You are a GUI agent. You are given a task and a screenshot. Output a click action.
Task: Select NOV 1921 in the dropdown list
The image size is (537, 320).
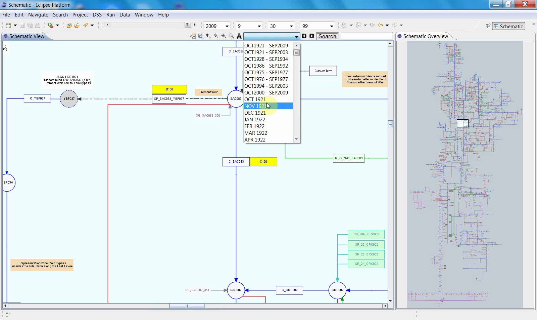point(268,106)
